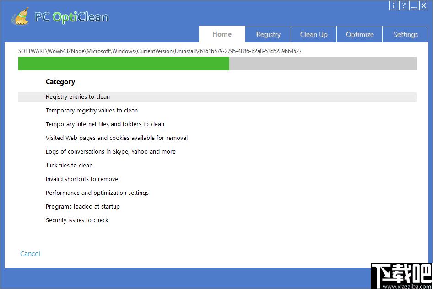Open the info 'i' icon button

[394, 5]
